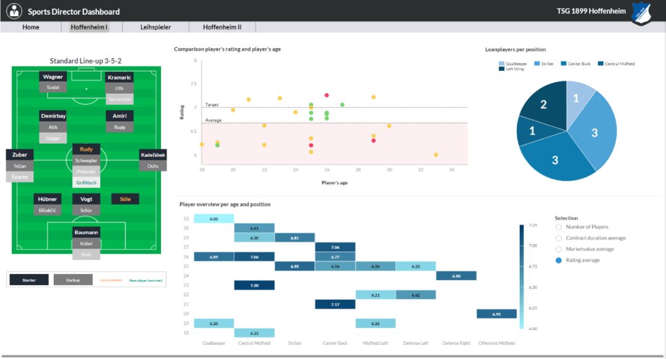
Task: Click the Backup legend box
Action: point(73,280)
